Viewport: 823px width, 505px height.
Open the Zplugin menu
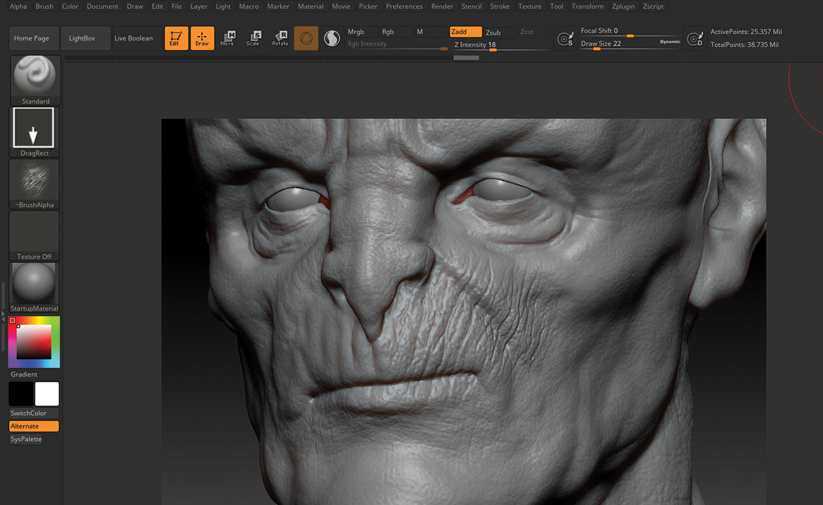623,6
